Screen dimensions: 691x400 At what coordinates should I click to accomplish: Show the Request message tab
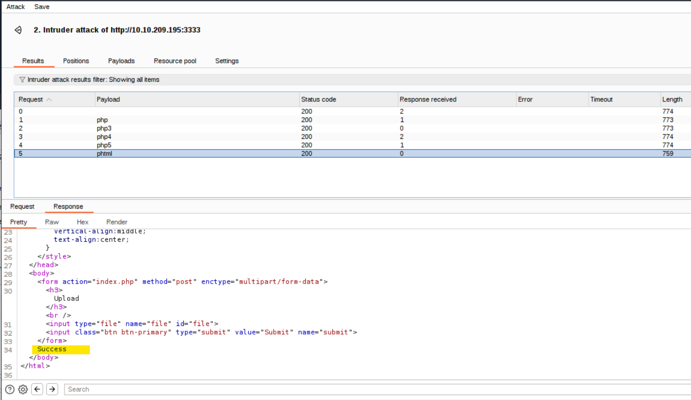(x=22, y=207)
